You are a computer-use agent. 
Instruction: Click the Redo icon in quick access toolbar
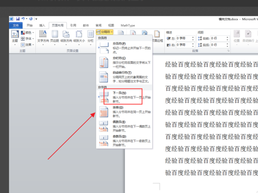pyautogui.click(x=31, y=19)
